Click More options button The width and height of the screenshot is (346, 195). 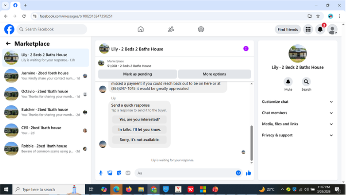(x=214, y=74)
